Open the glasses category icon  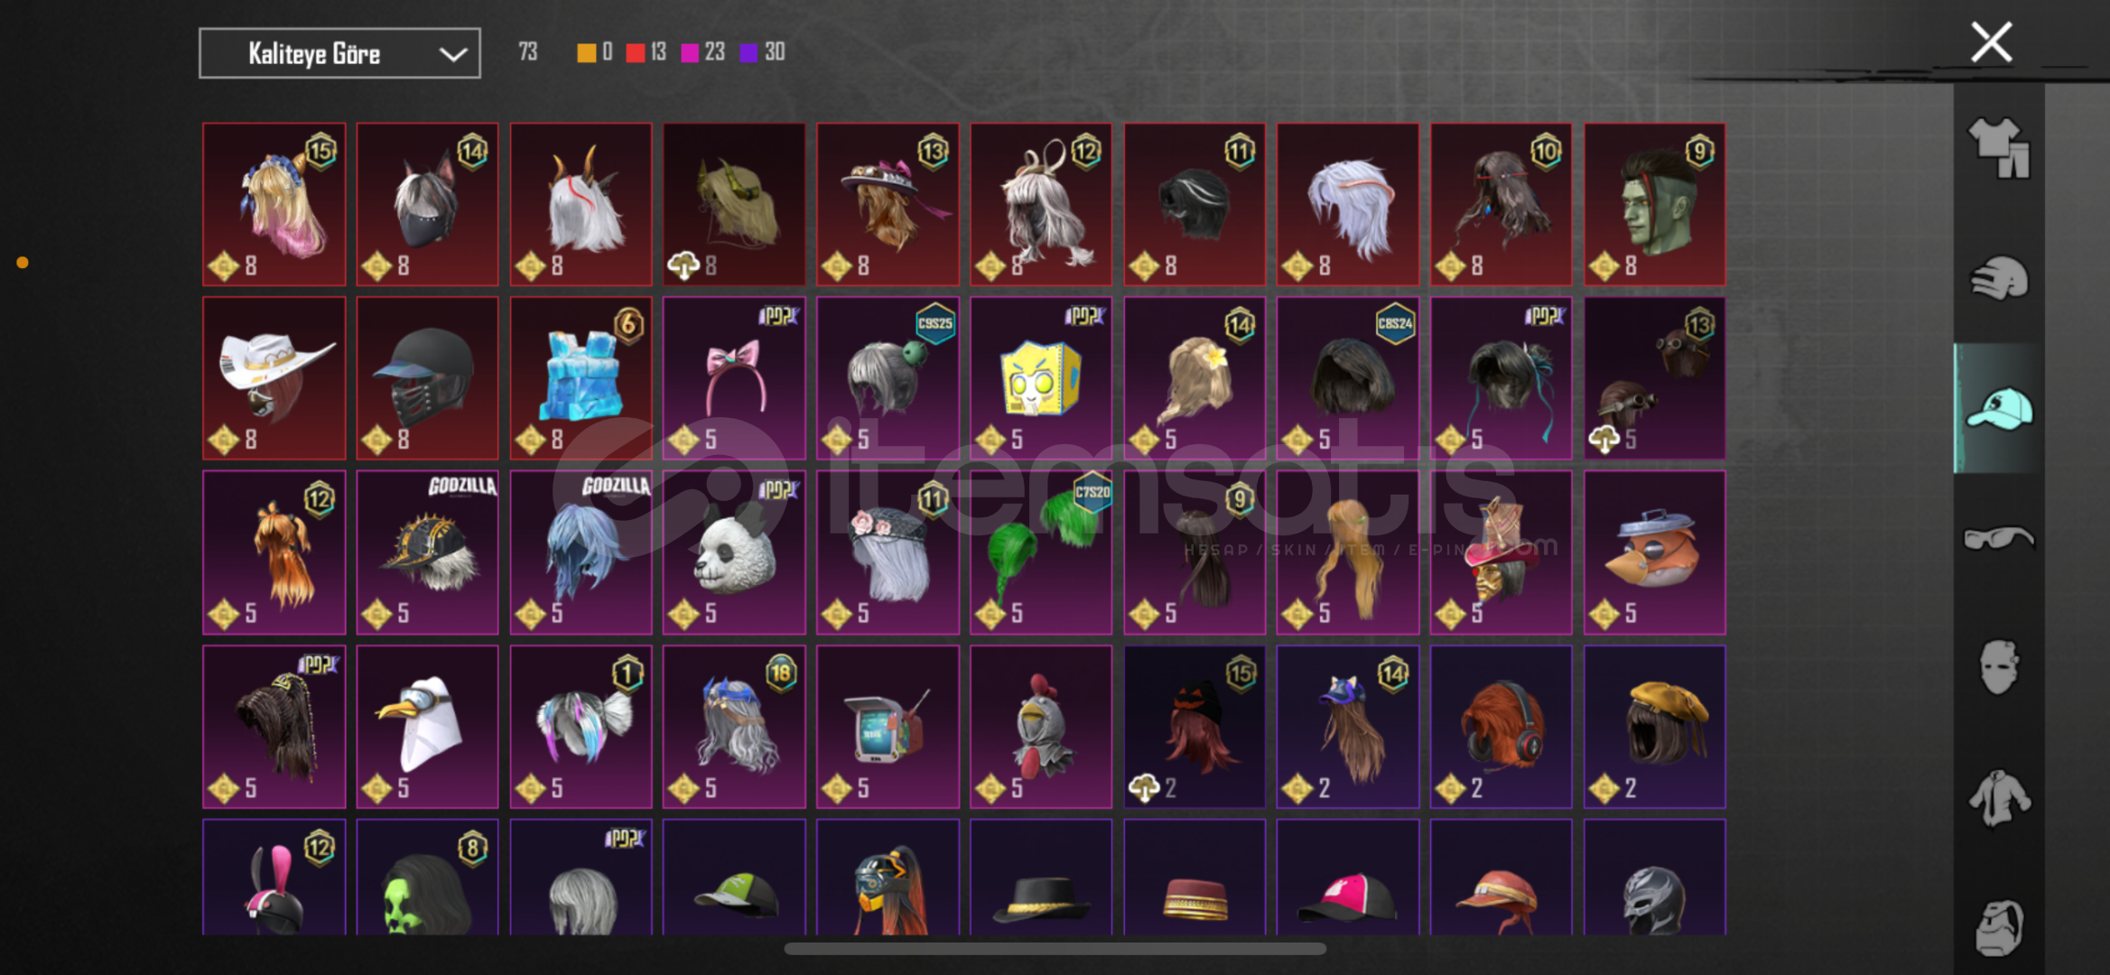(1999, 538)
